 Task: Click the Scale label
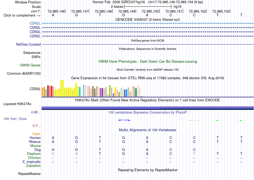pos(36,7)
